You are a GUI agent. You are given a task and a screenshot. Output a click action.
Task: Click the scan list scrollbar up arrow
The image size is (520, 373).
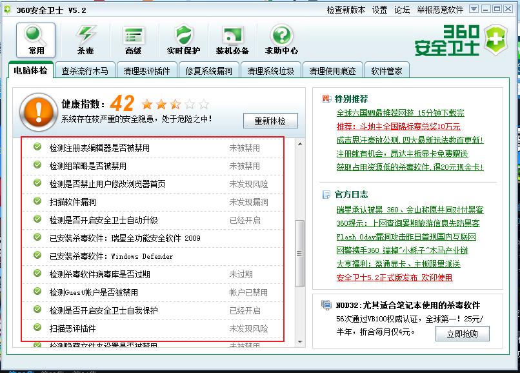[x=300, y=144]
